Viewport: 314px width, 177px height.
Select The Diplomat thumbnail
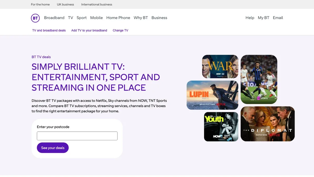click(x=268, y=124)
